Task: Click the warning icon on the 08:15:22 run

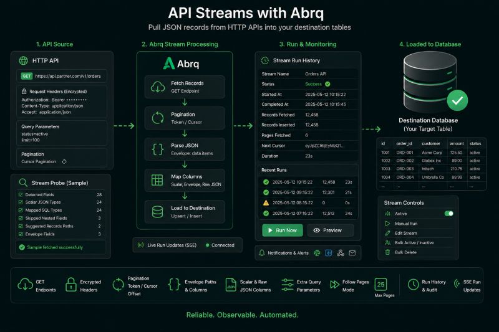Action: pyautogui.click(x=266, y=202)
